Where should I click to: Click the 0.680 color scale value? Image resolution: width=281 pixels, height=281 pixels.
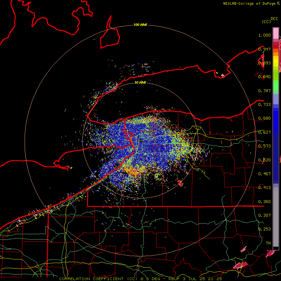[x=264, y=118]
